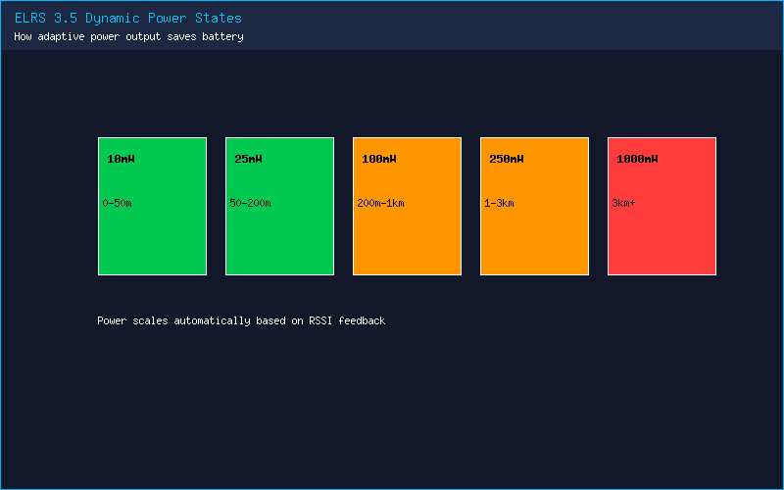The image size is (784, 490).
Task: Click the 25mW power label
Action: coord(249,159)
